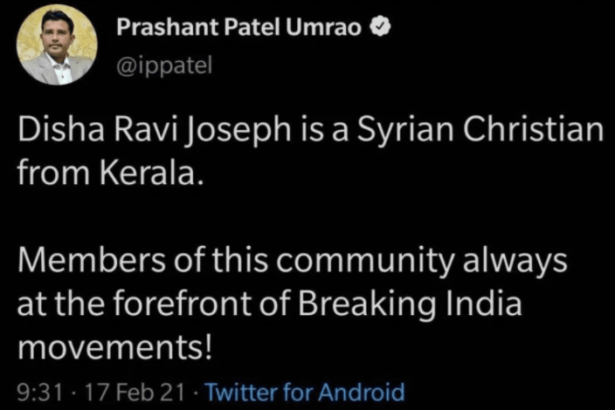The image size is (615, 410).
Task: Click the 9:31 timestamp
Action: [40, 393]
